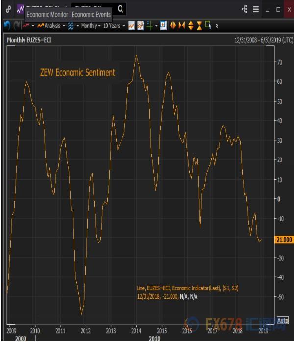Screen dimensions: 294x342
Task: Click the Monthly EUZES=ECI chart title
Action: coord(29,39)
